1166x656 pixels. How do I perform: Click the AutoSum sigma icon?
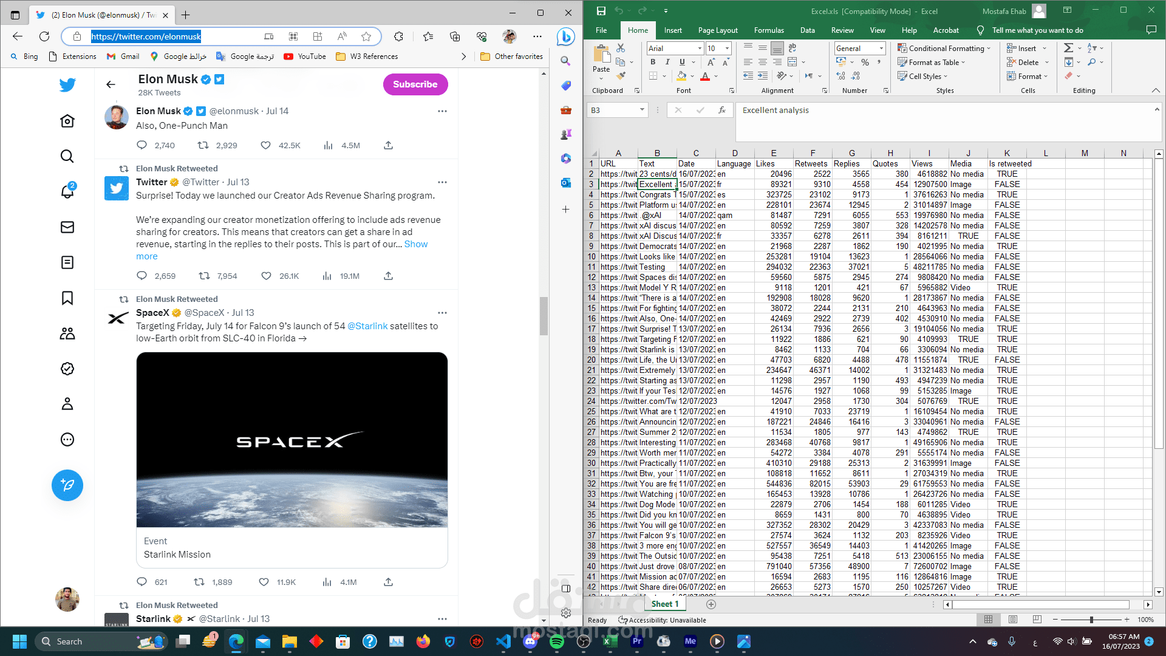point(1069,48)
